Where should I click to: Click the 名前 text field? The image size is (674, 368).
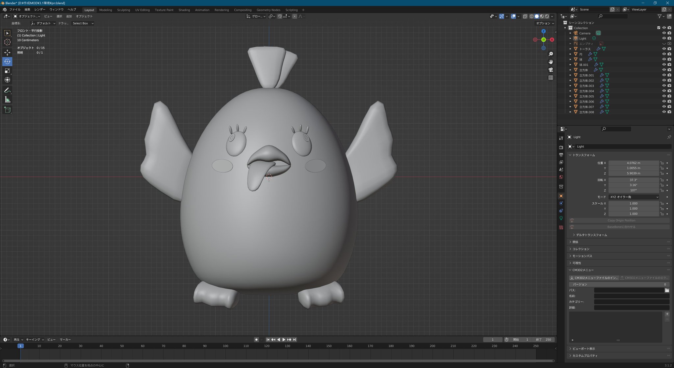click(632, 296)
